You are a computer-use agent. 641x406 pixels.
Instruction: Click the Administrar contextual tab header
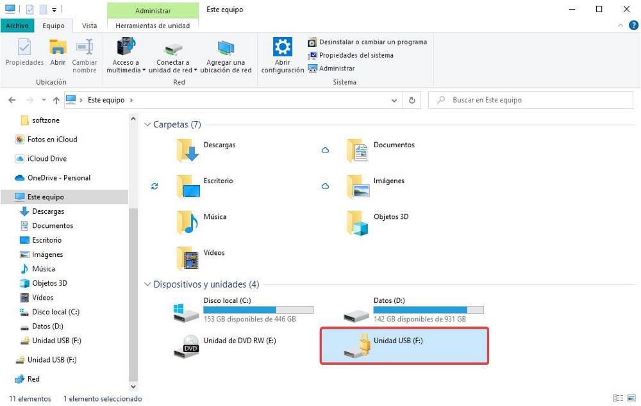pos(153,11)
